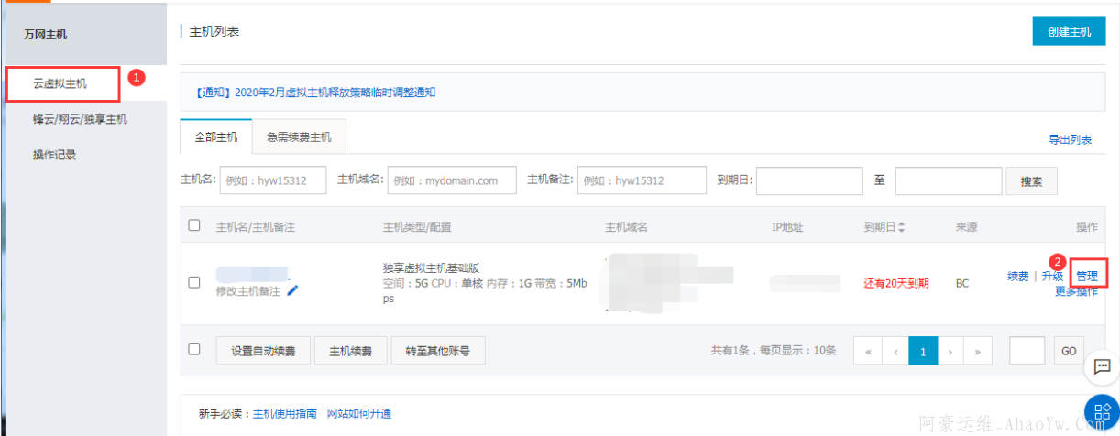Click the pencil icon to edit host remark
Screen dimensions: 1120x436
coord(292,290)
